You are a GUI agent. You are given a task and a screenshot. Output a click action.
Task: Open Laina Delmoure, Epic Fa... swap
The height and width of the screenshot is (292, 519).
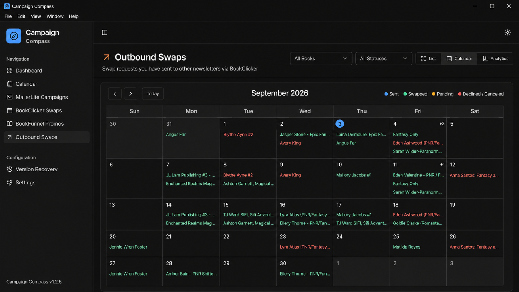[361, 135]
